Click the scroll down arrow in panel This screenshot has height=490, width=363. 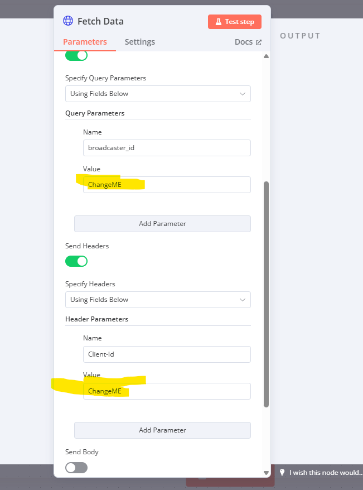click(x=266, y=473)
